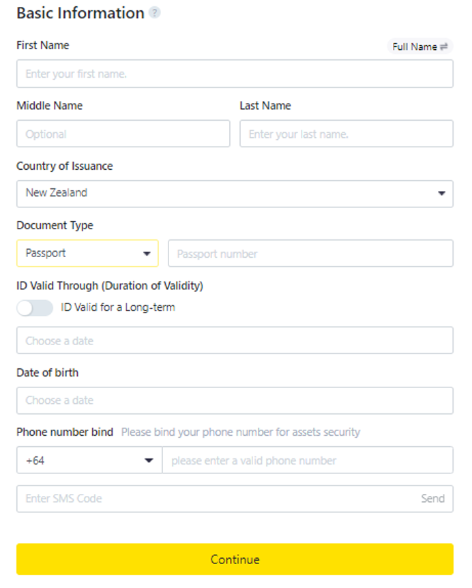Viewport: 472px width, 588px height.
Task: Click the optional Middle Name field
Action: point(123,134)
